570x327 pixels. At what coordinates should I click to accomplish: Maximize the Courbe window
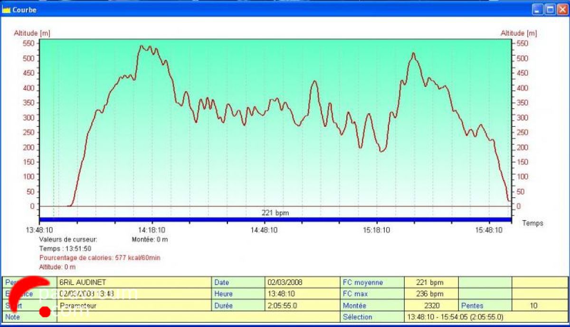550,10
